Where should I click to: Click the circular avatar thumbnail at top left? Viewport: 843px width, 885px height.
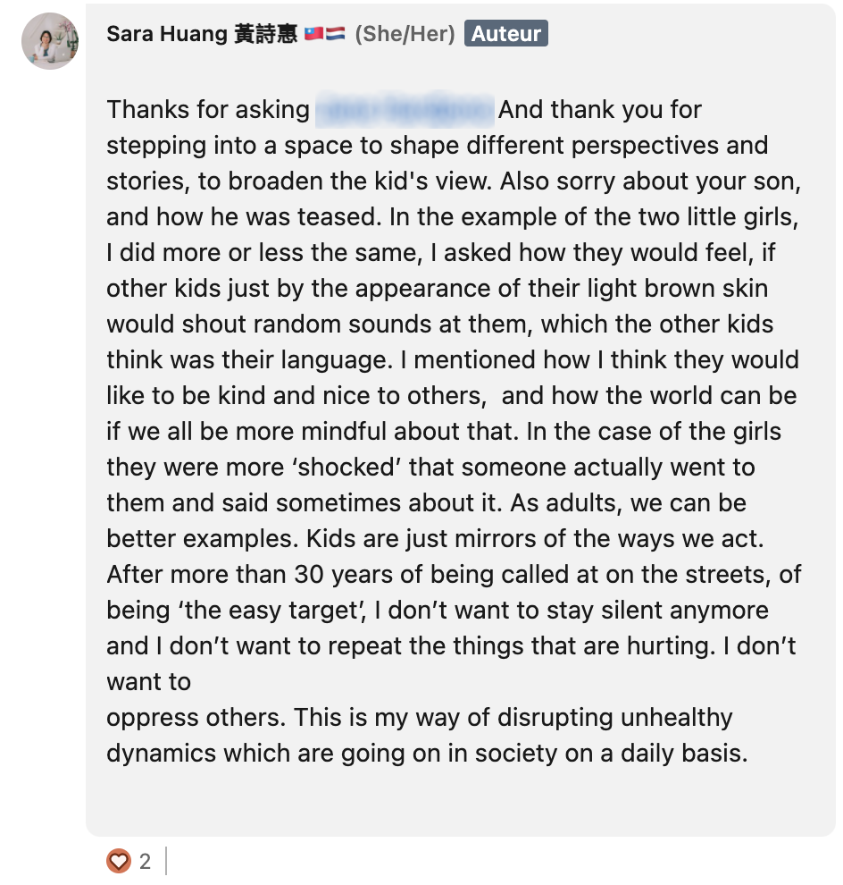pos(51,41)
